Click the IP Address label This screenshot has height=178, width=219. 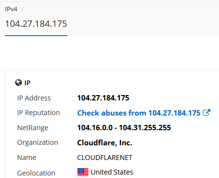click(x=34, y=98)
